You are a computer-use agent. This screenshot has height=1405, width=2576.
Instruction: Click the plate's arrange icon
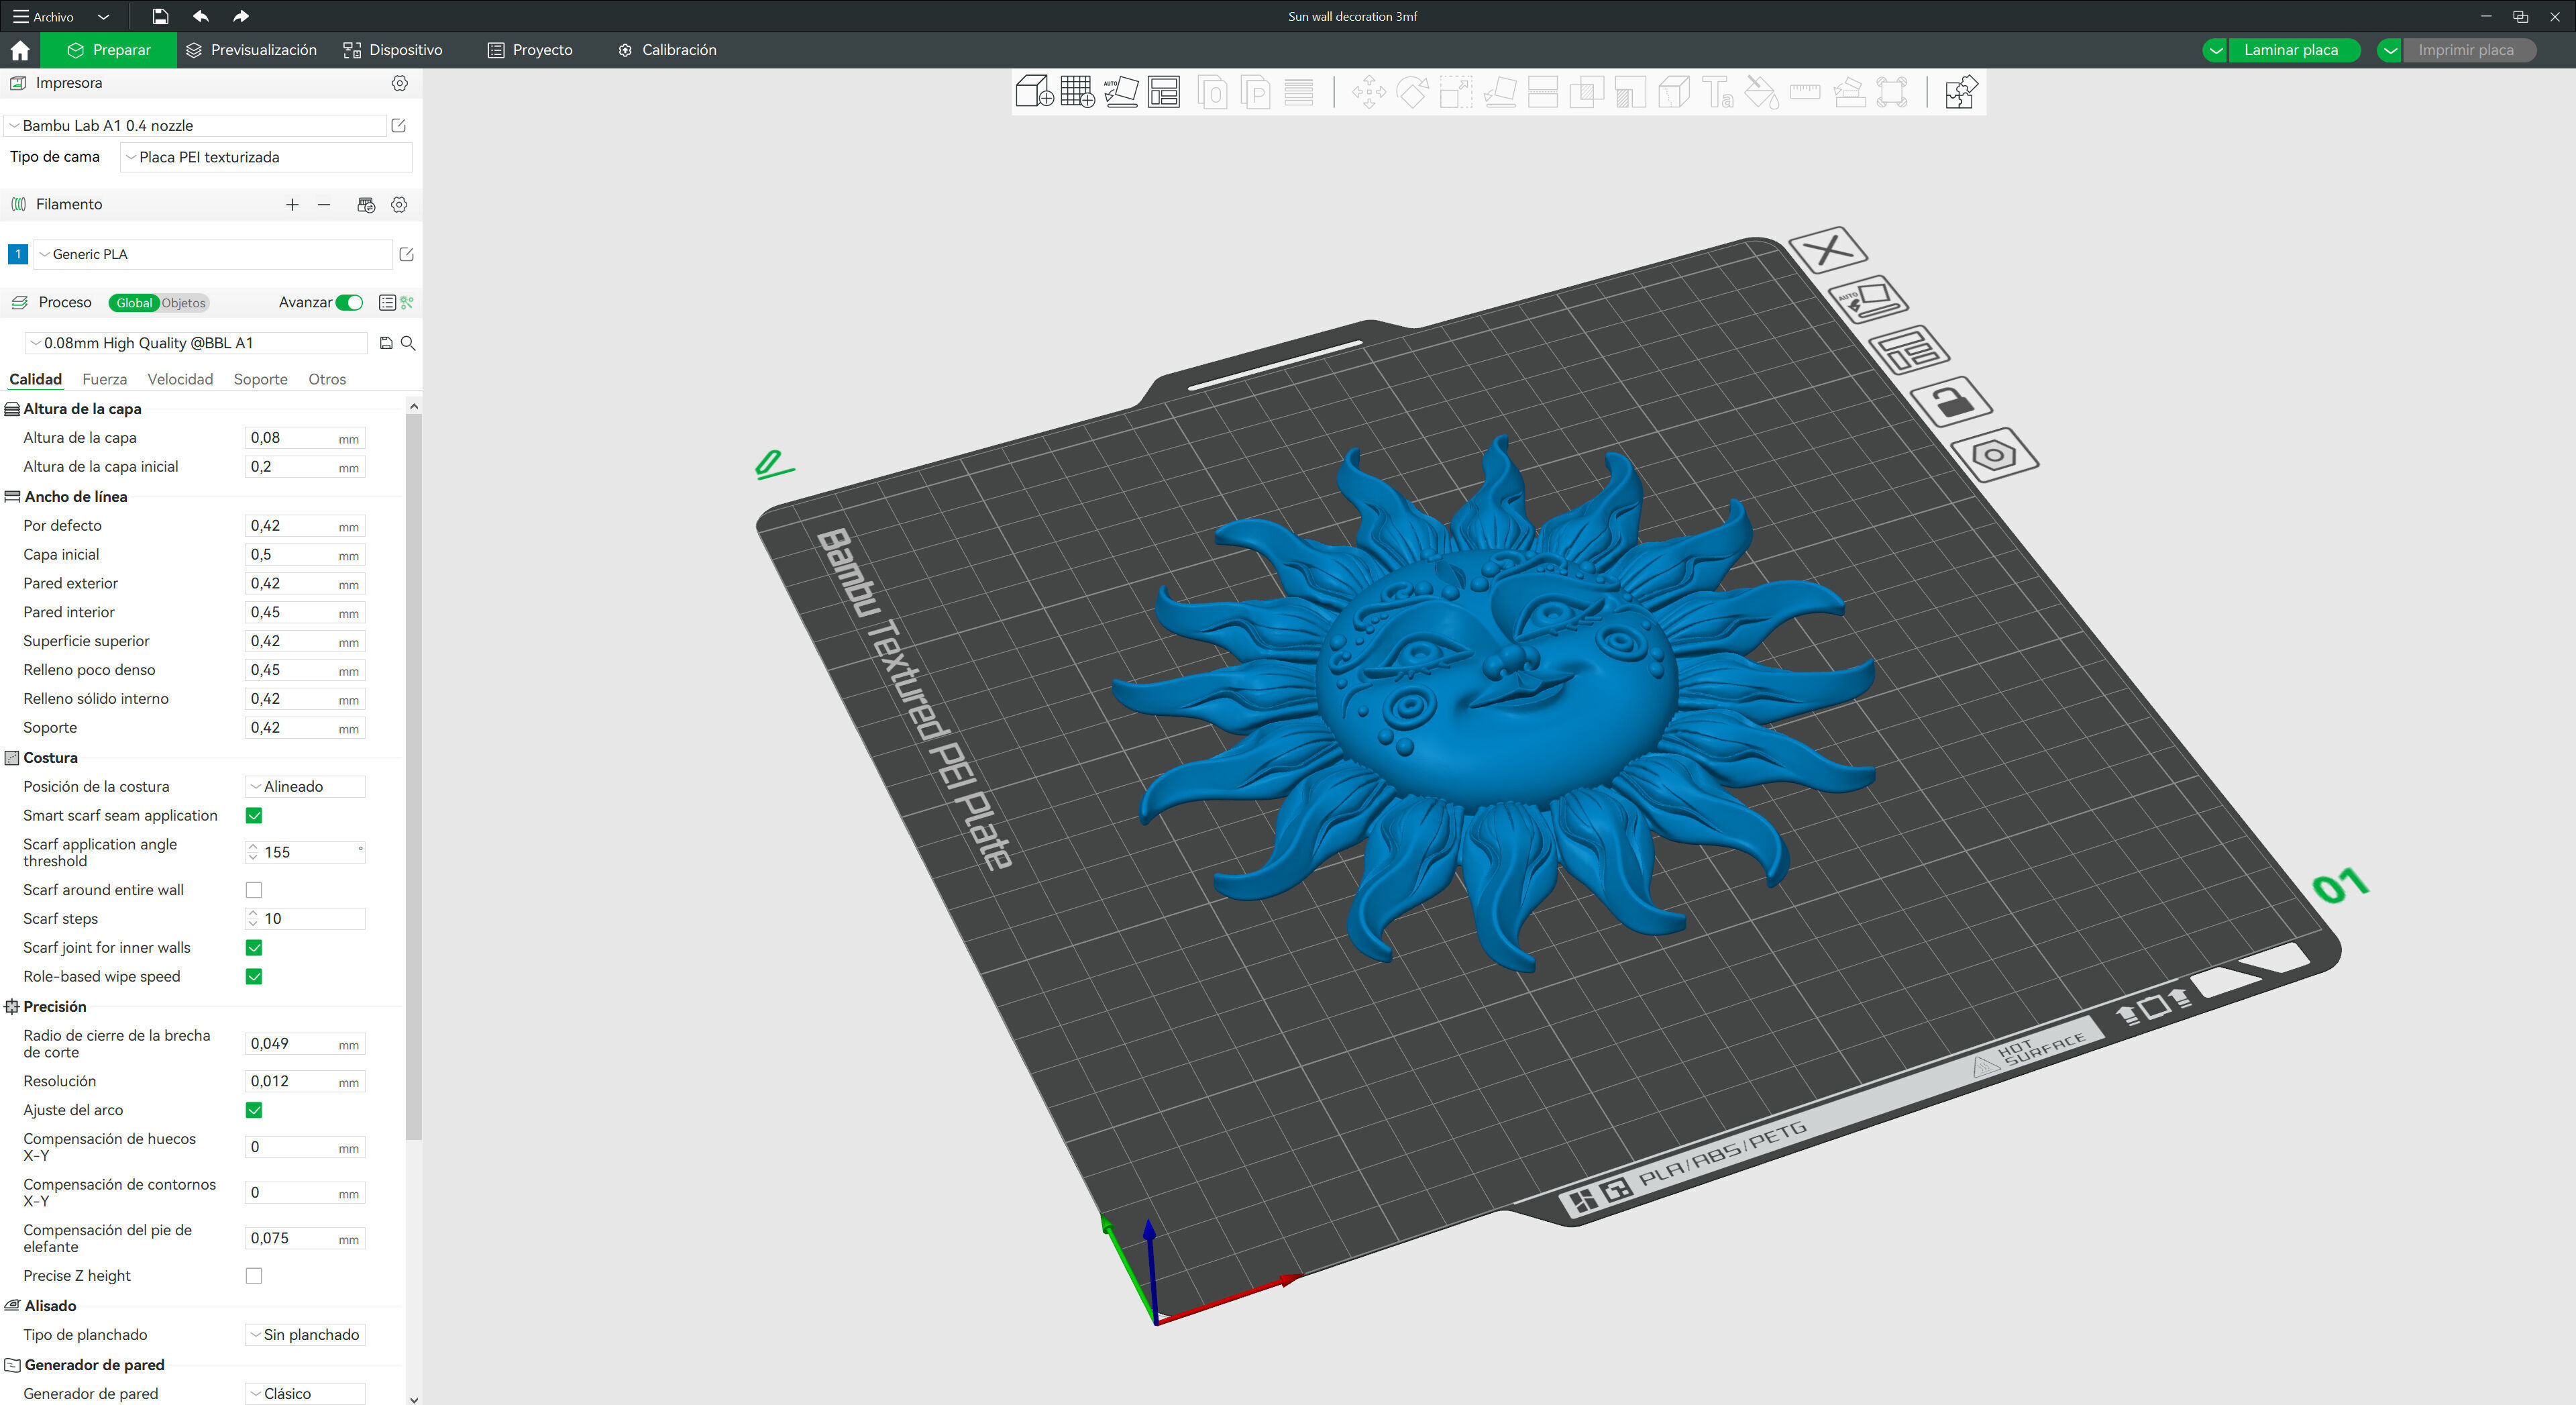pyautogui.click(x=1909, y=350)
